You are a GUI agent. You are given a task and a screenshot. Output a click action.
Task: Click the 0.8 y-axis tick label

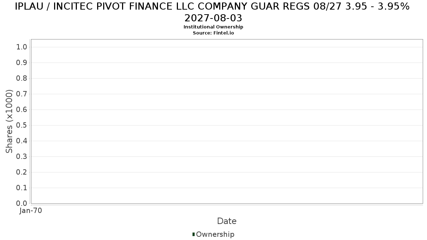[x=22, y=79]
